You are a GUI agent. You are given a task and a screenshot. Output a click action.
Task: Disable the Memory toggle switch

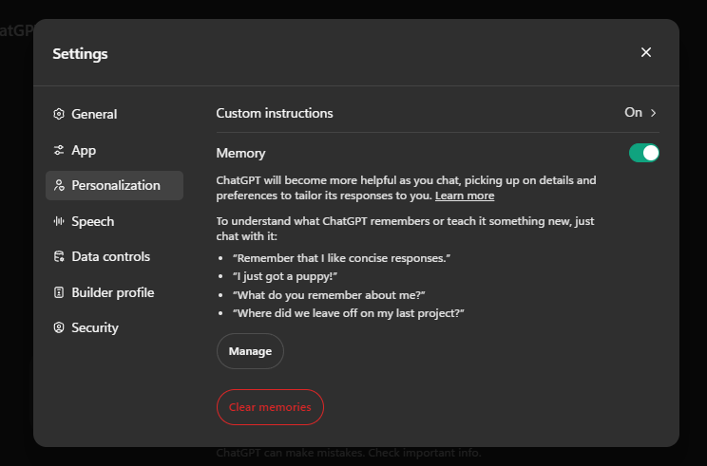pyautogui.click(x=644, y=153)
